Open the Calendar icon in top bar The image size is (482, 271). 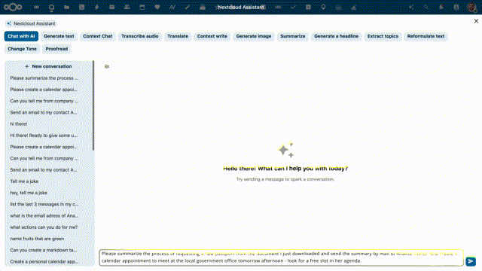142,7
